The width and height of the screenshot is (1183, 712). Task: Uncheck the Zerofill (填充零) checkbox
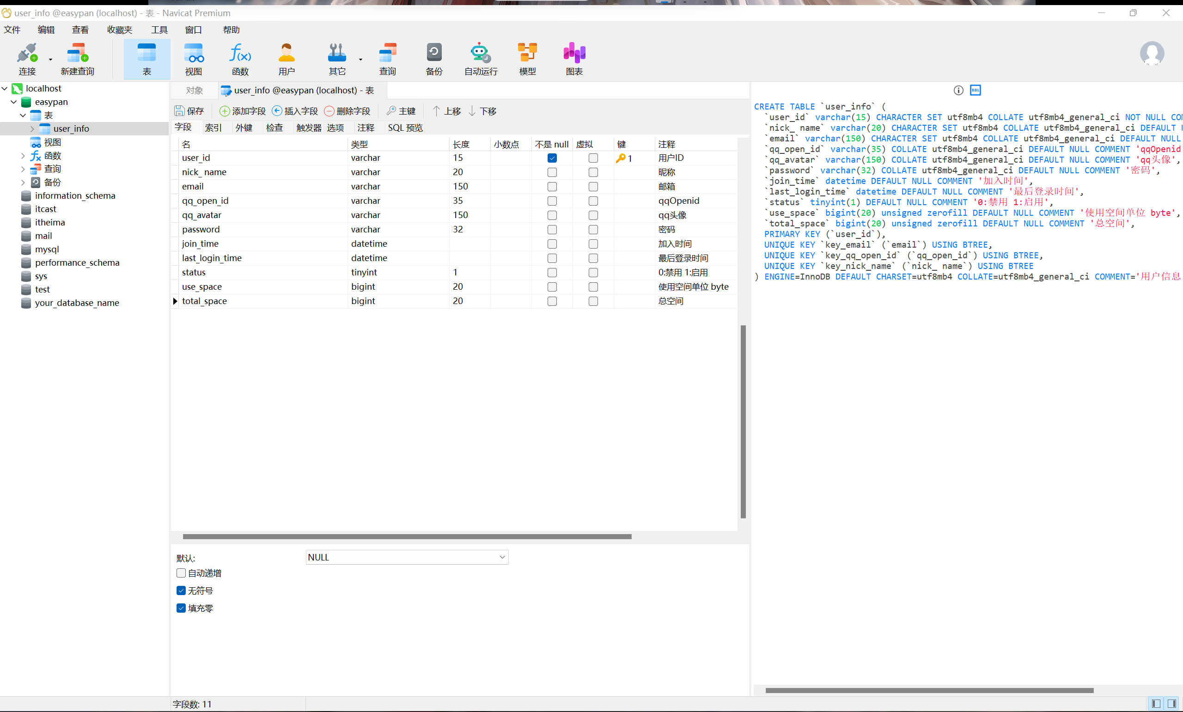click(181, 608)
